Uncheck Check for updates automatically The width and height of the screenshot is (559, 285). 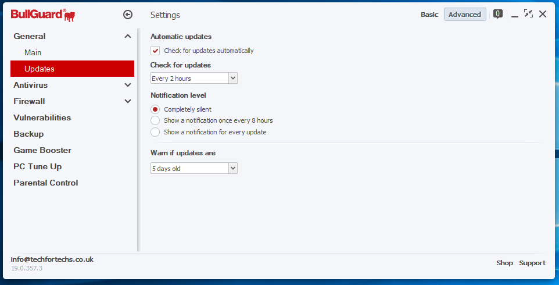click(x=155, y=51)
